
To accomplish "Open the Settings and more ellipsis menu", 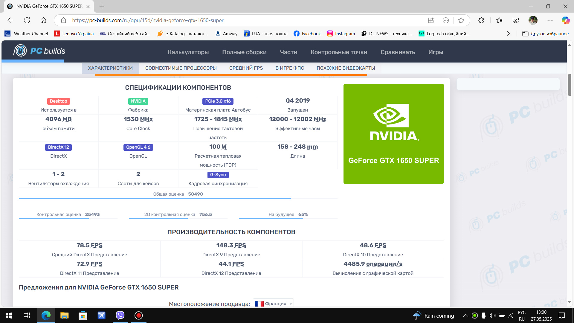I will [x=550, y=20].
